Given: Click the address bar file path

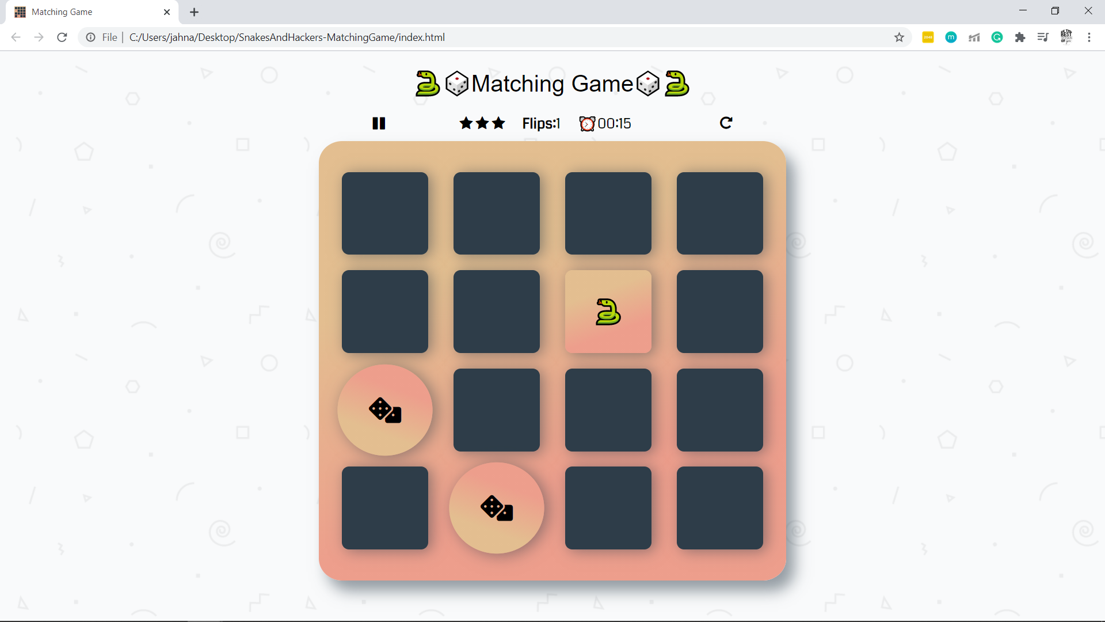Looking at the screenshot, I should click(x=287, y=37).
